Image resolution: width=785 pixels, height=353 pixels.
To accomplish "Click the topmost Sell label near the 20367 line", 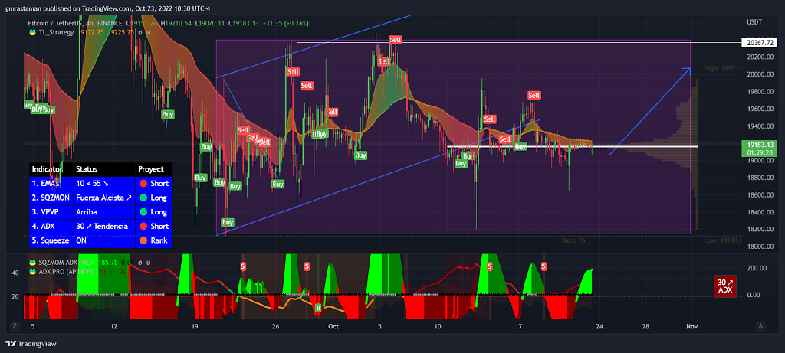I will (395, 39).
